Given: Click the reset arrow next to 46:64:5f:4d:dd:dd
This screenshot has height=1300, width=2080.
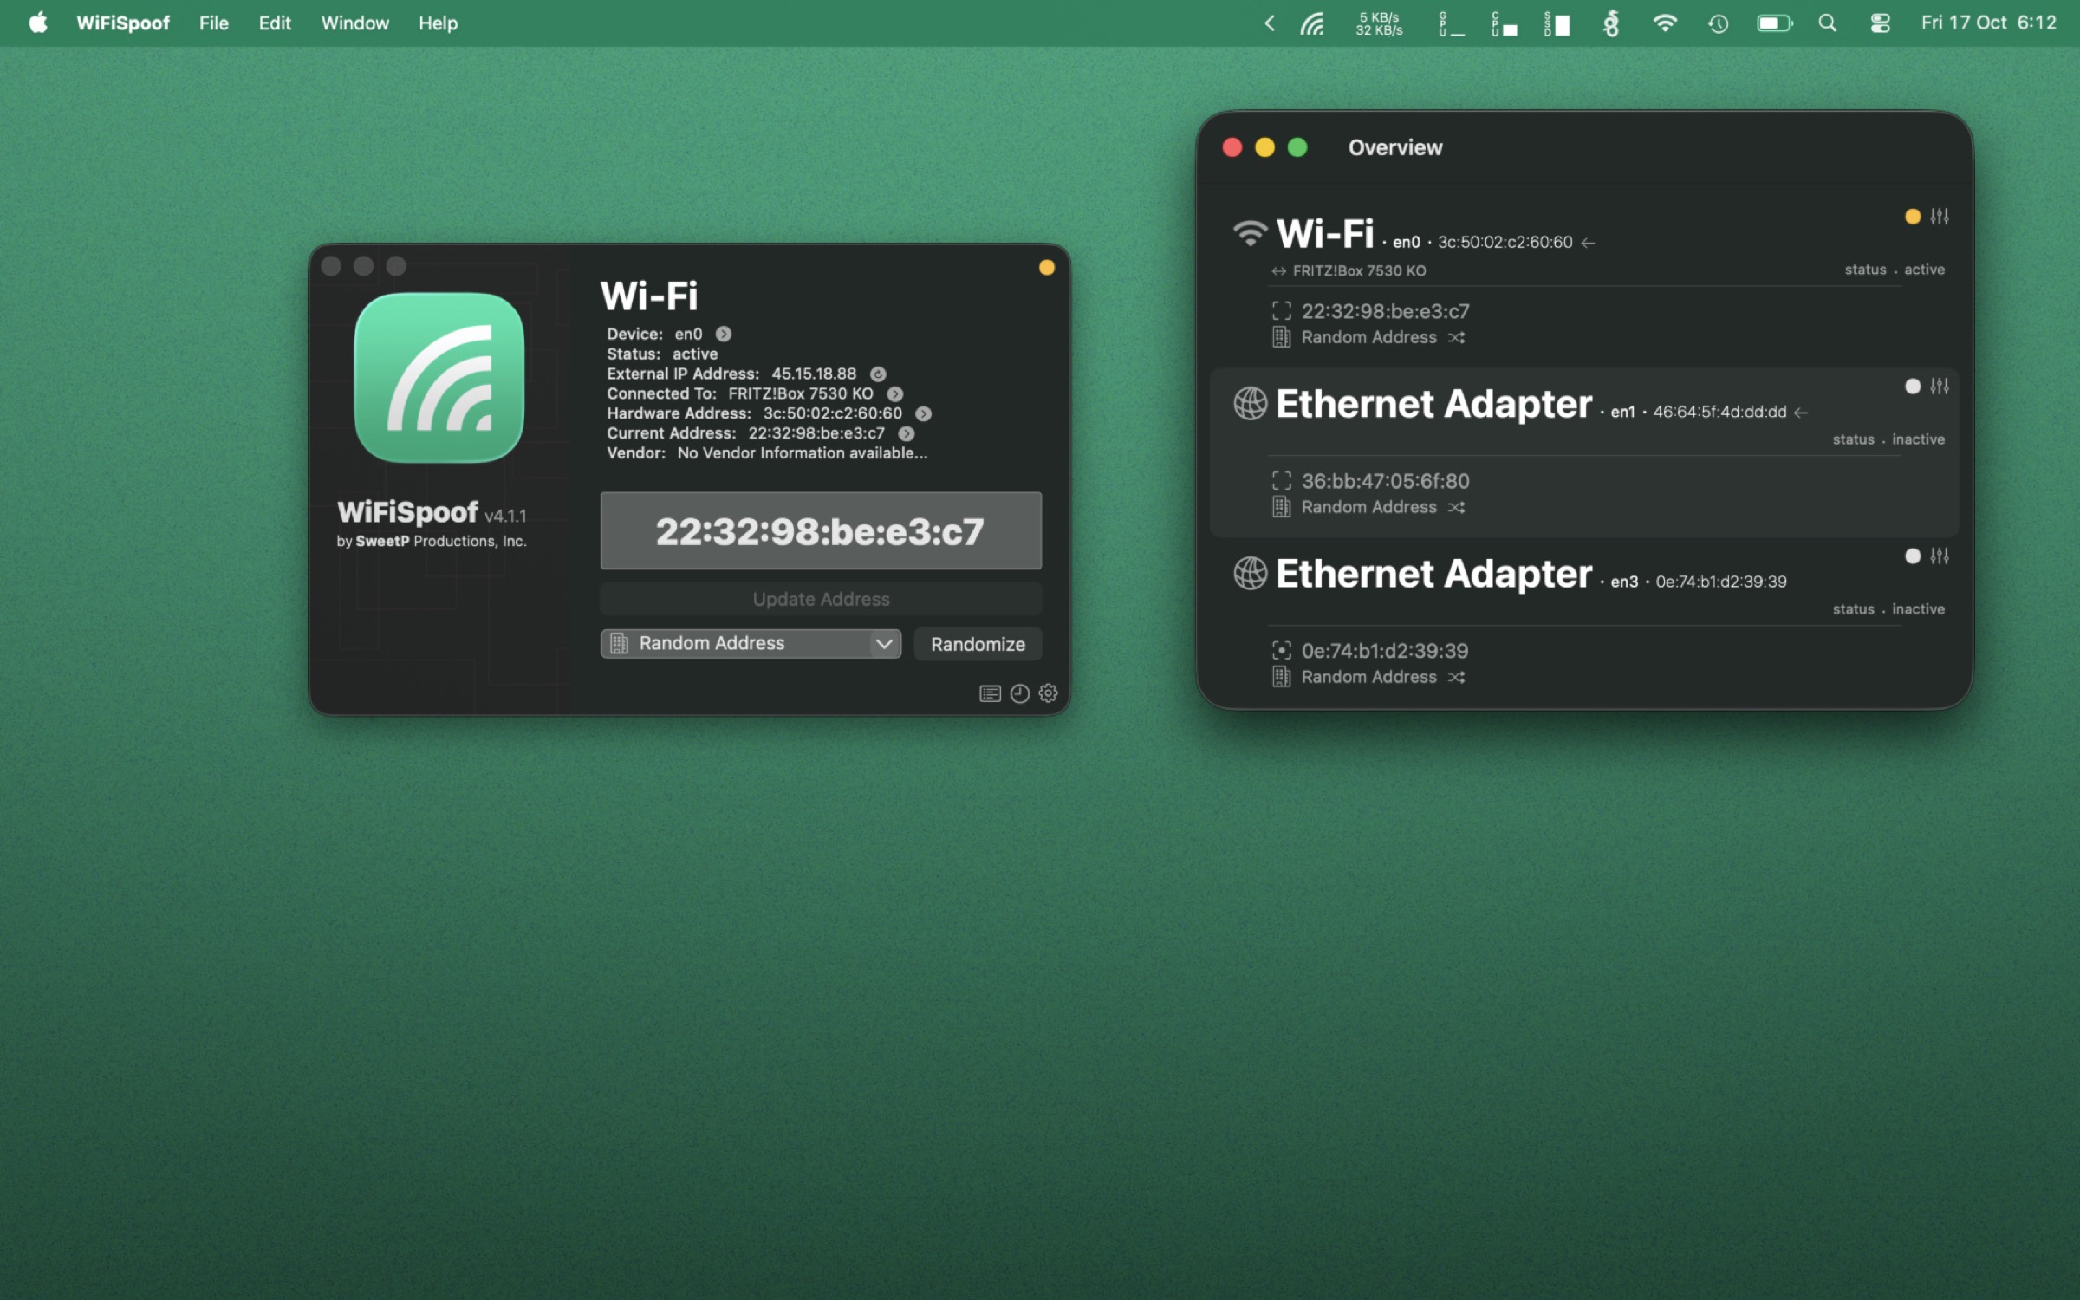Looking at the screenshot, I should [x=1801, y=413].
